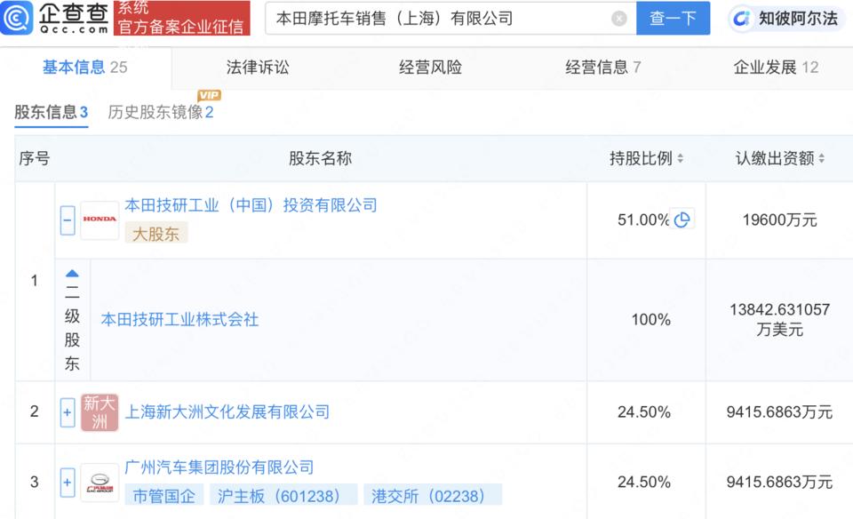Open 本田技研工业株式会社 link
The width and height of the screenshot is (853, 519).
pyautogui.click(x=179, y=319)
